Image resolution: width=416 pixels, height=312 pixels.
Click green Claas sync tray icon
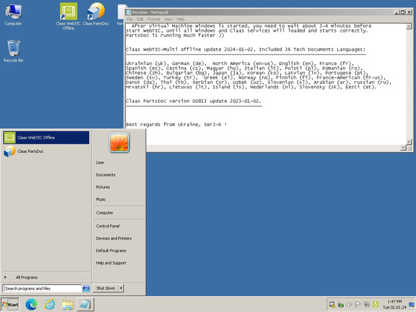376,304
